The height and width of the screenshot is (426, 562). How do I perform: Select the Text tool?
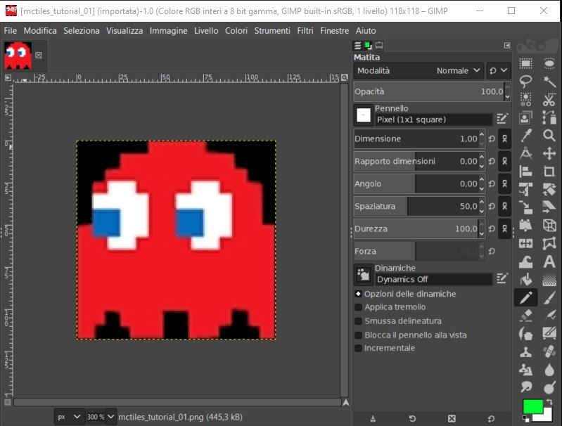tap(549, 262)
